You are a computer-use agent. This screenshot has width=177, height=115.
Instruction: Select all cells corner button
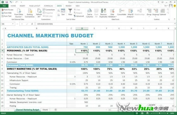click(x=3, y=29)
